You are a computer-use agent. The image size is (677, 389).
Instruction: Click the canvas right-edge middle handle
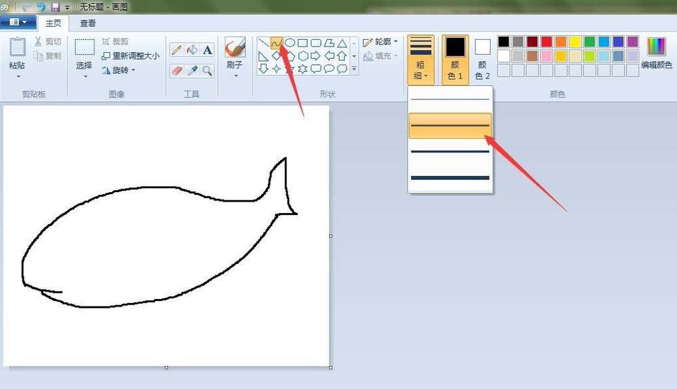pos(331,236)
